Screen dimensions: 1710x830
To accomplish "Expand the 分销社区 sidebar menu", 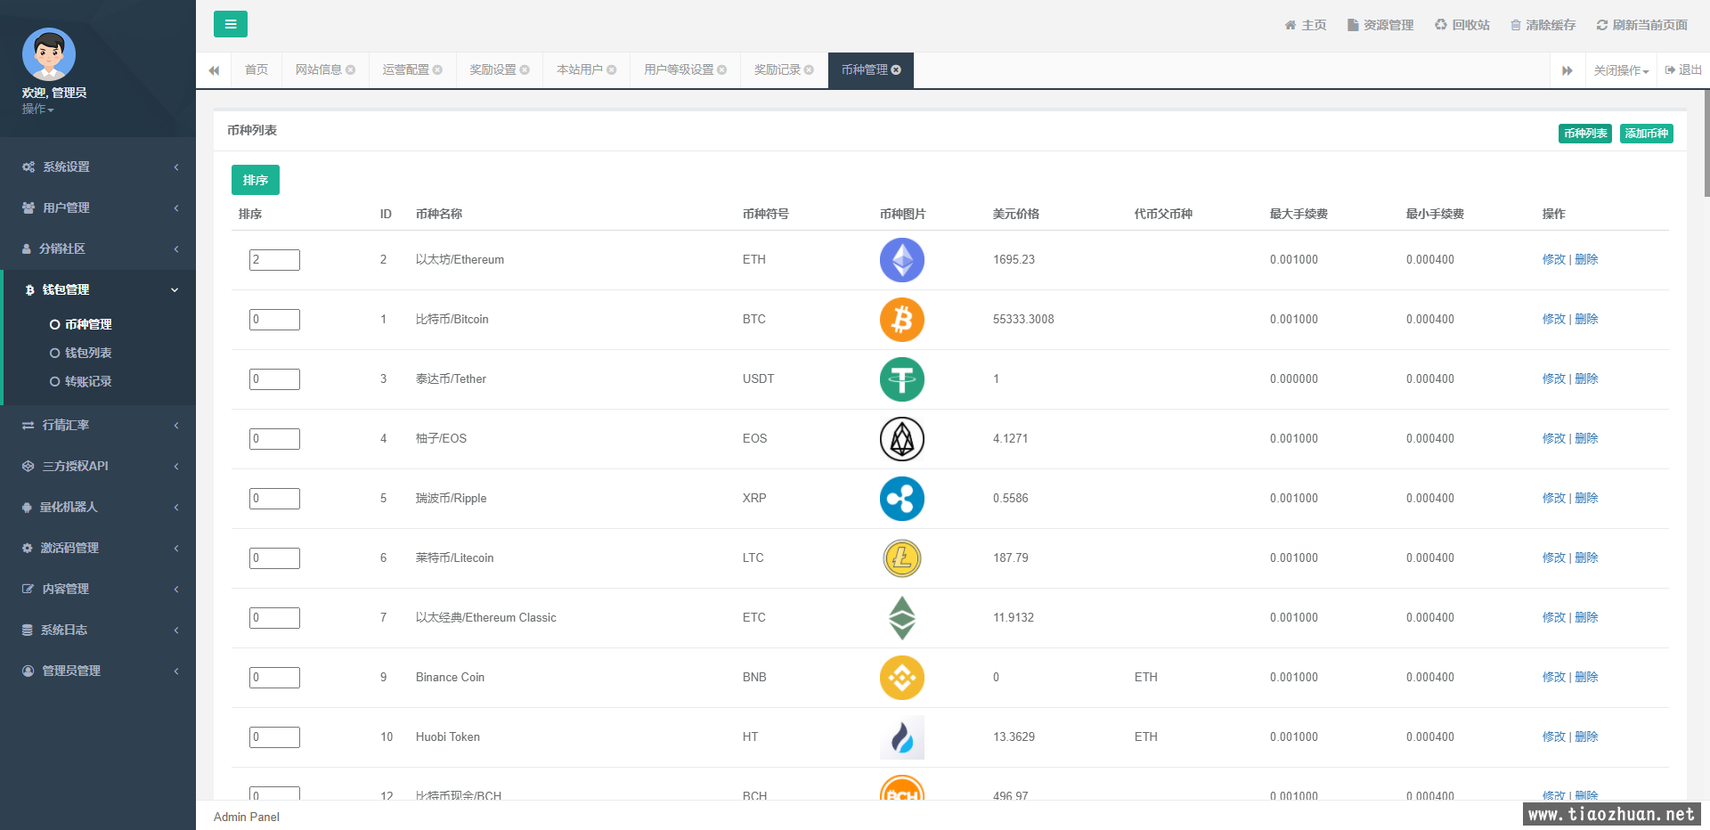I will click(98, 248).
